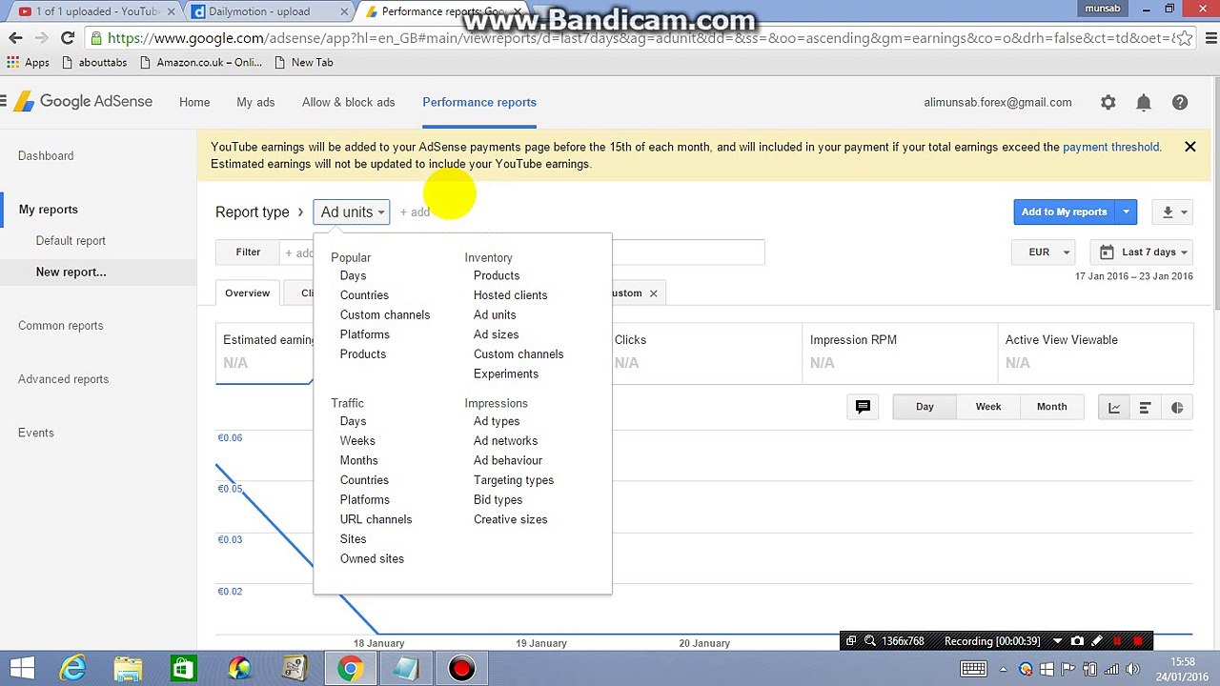Choose Ad networks under Impressions
The image size is (1220, 686).
[x=506, y=441]
